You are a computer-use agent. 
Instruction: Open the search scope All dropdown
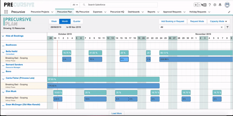click(x=75, y=5)
